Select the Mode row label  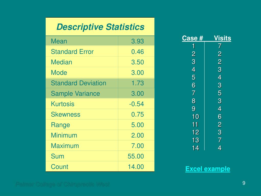point(59,72)
